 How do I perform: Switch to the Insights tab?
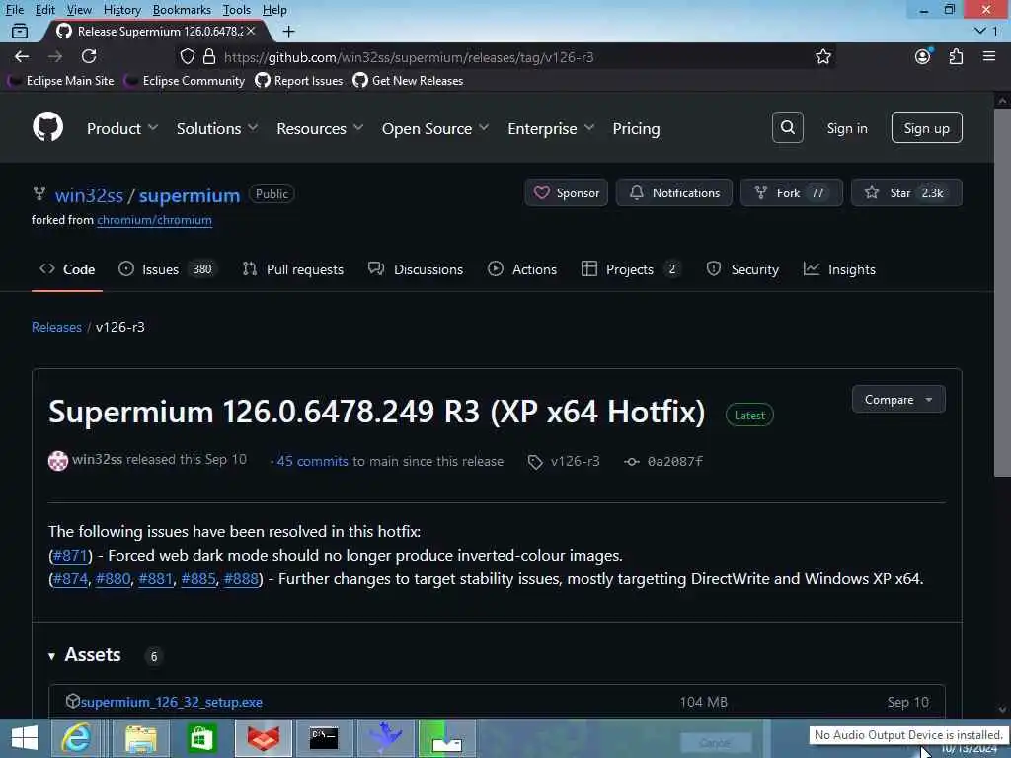click(x=839, y=269)
